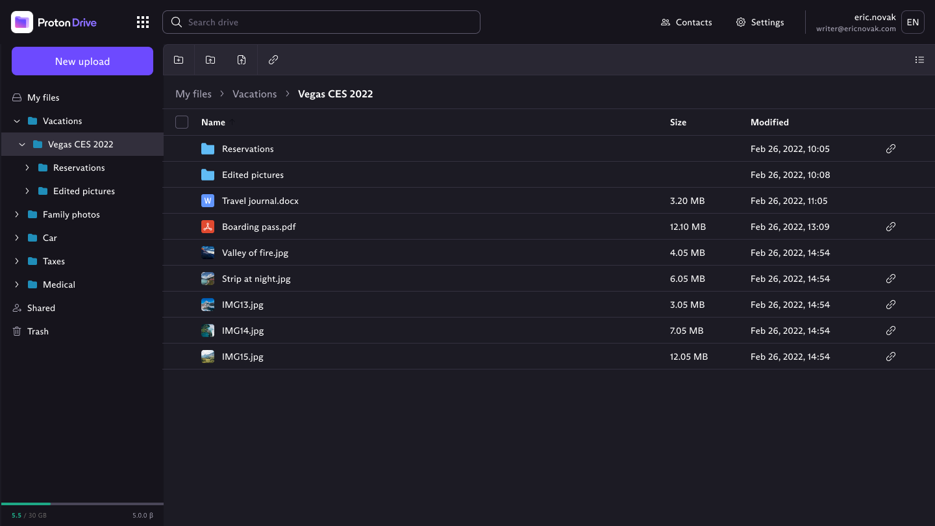Screen dimensions: 935x526
Task: Open Contacts from the top bar
Action: coord(686,21)
